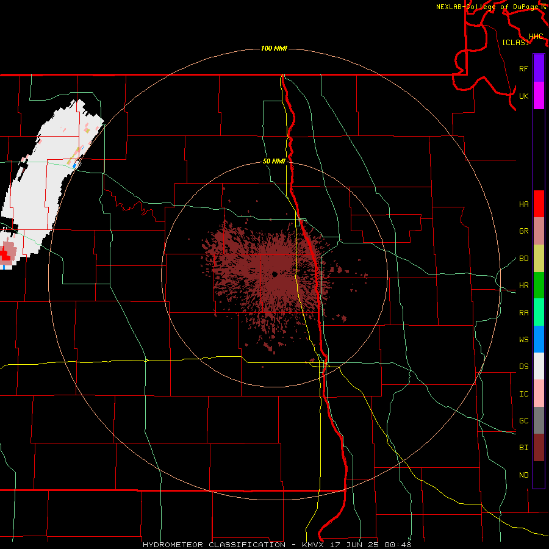Click the "RF" legend label
This screenshot has width=549, height=549.
point(523,68)
